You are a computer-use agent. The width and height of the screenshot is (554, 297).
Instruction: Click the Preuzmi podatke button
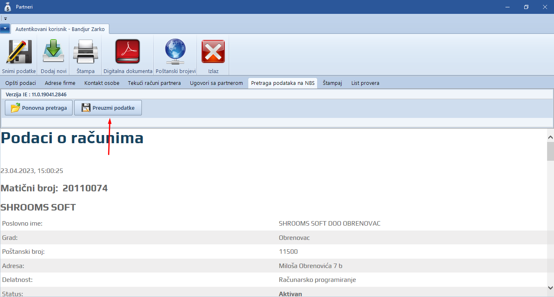coord(108,108)
